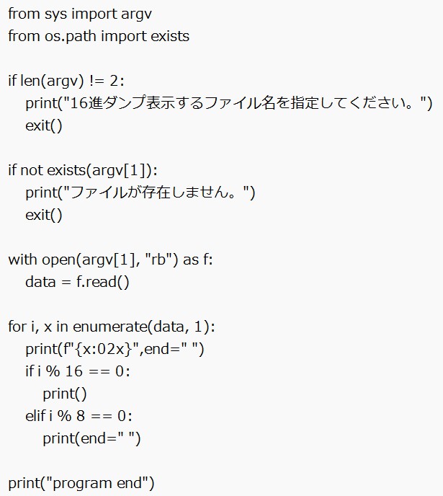Click the first 'exit()' call
The width and height of the screenshot is (443, 496).
[x=44, y=125]
